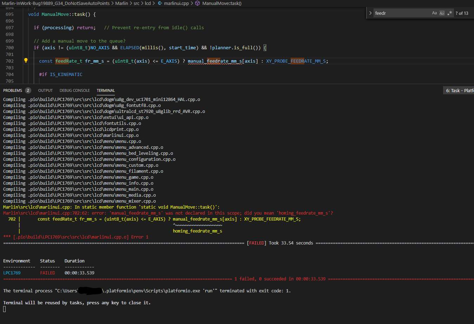
Task: Click the 'marlinui.cpp' breadcrumb file
Action: pos(176,3)
